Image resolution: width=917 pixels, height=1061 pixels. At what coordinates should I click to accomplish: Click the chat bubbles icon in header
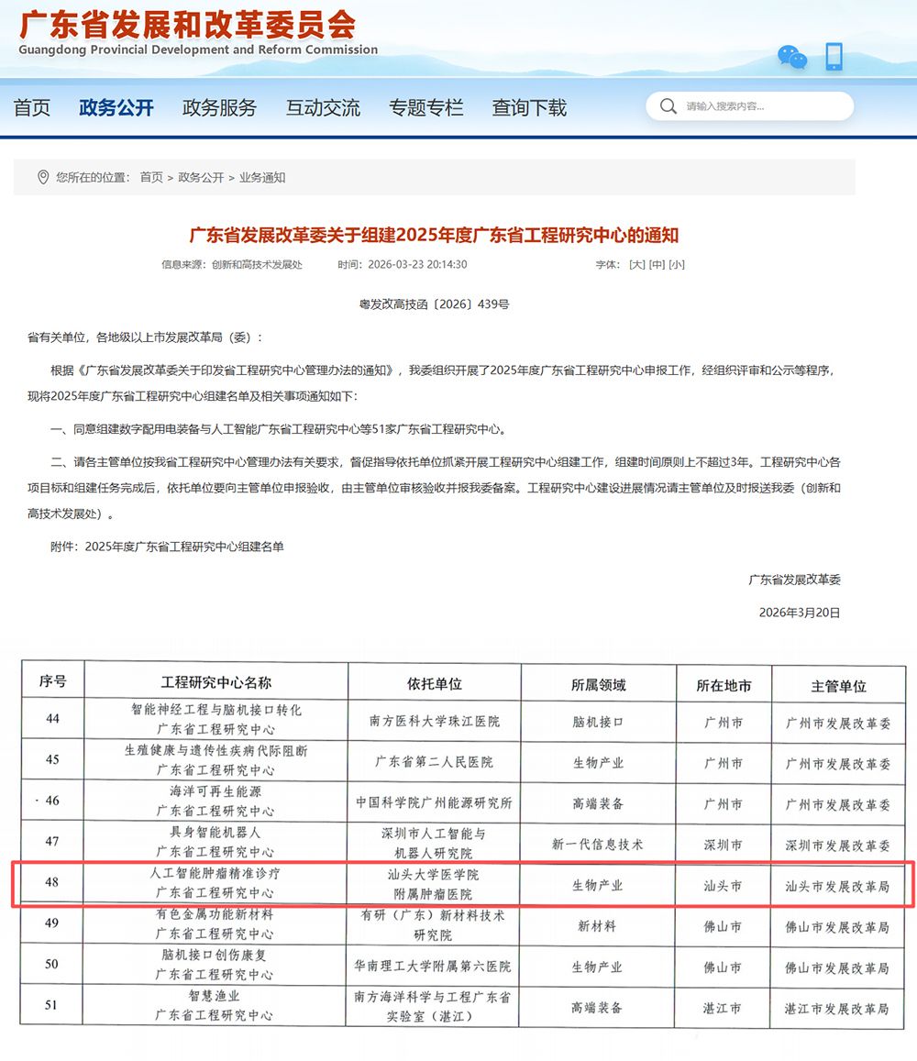[x=792, y=57]
